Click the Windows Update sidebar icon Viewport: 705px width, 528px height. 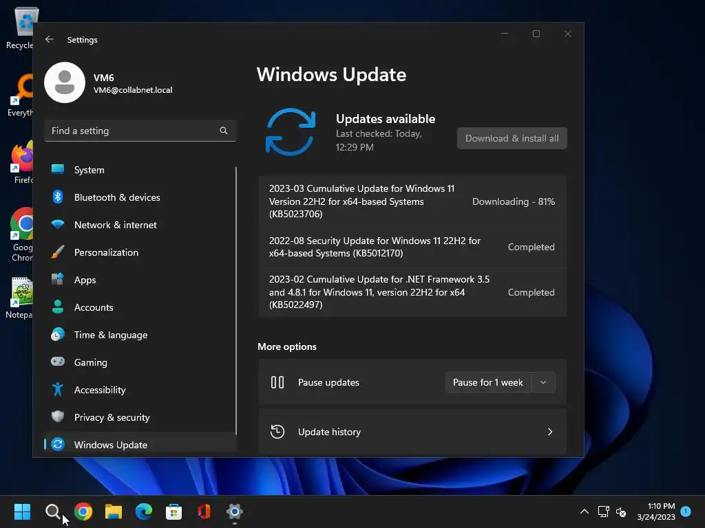(58, 444)
